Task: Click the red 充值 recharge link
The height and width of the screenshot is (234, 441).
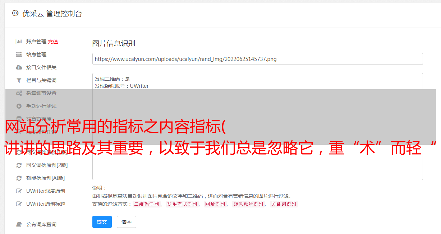Action: click(53, 42)
